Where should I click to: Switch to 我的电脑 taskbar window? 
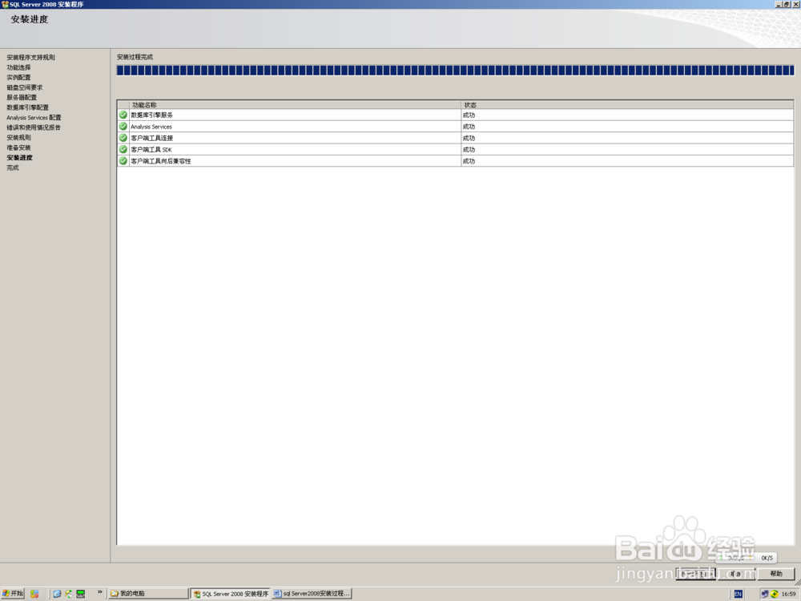(x=149, y=593)
